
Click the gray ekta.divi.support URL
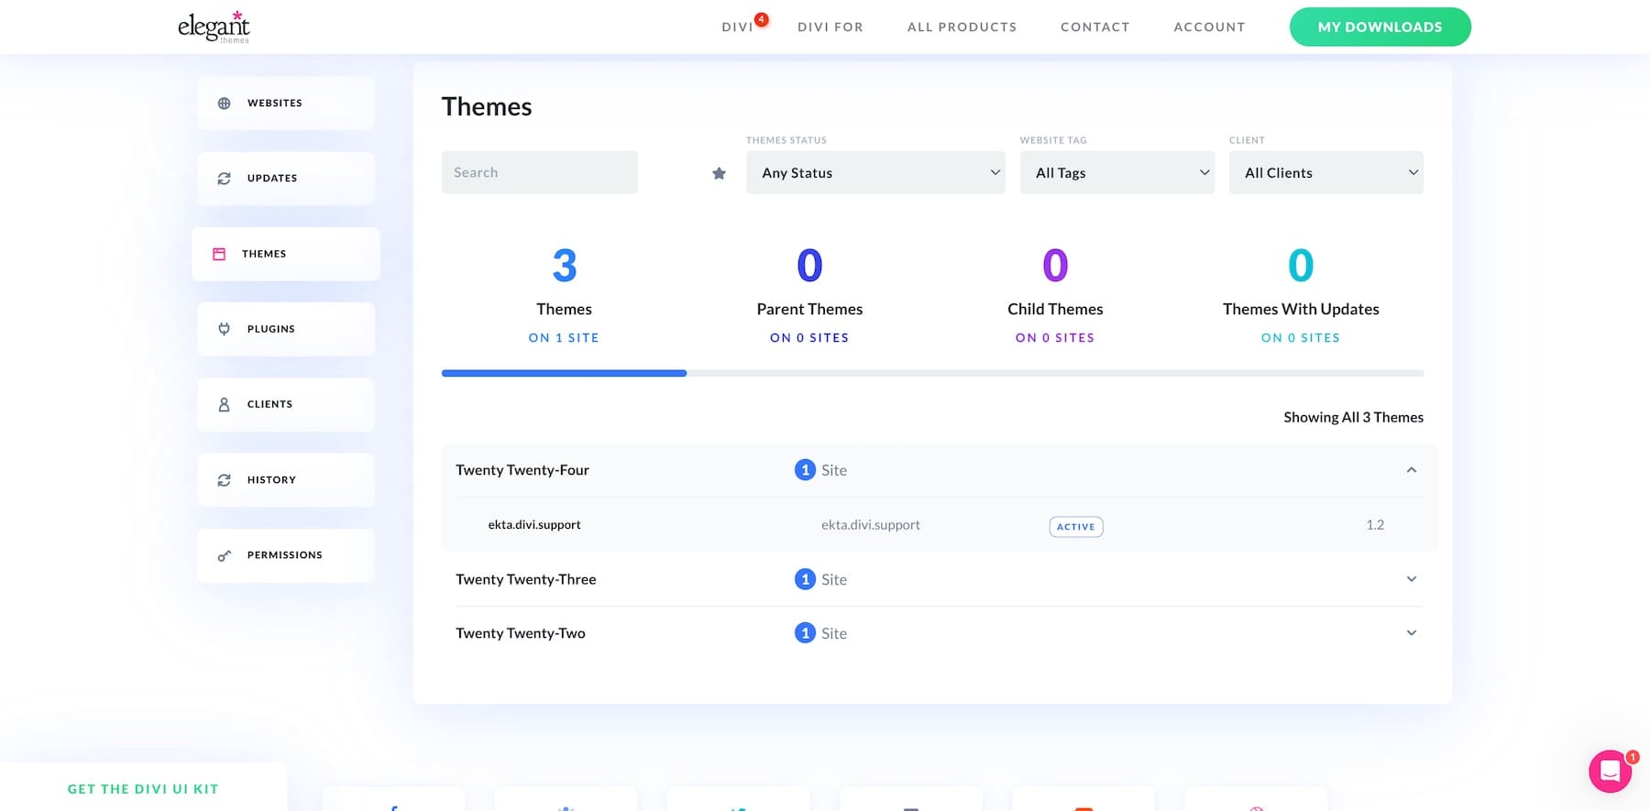click(871, 525)
